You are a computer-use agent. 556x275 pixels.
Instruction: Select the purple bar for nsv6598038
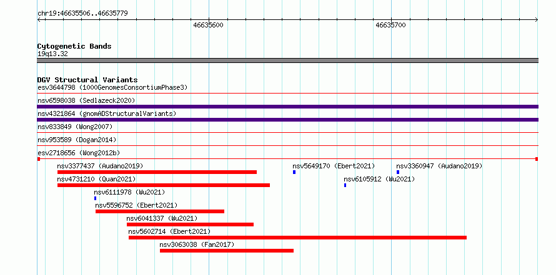coord(288,107)
